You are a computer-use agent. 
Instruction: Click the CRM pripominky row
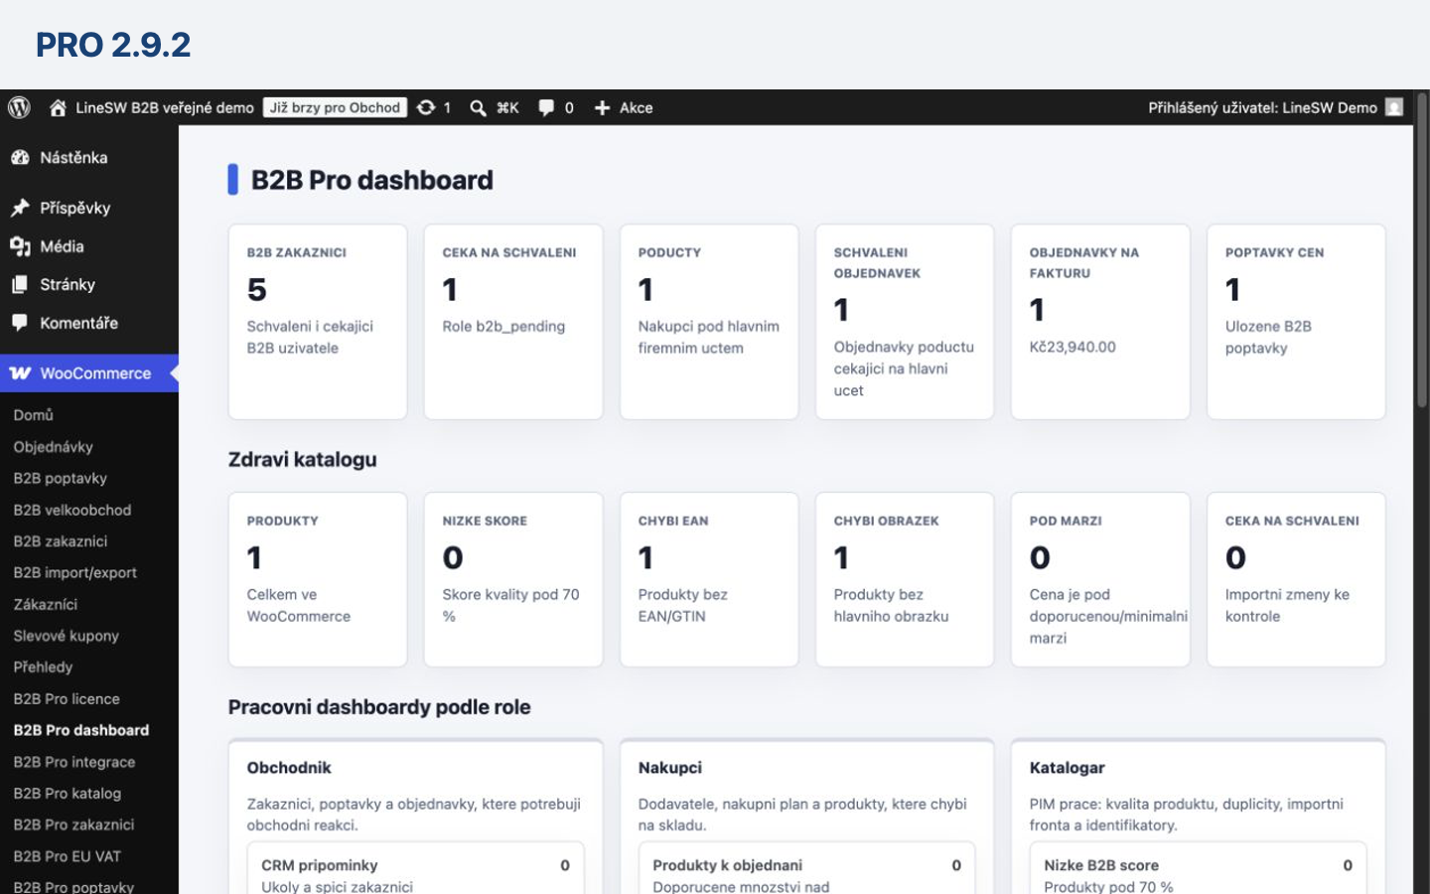[415, 870]
